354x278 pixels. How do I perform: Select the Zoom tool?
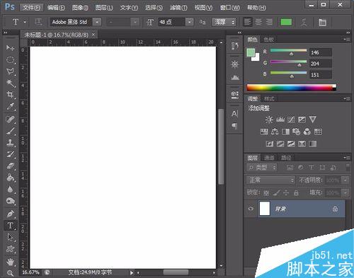[10, 273]
